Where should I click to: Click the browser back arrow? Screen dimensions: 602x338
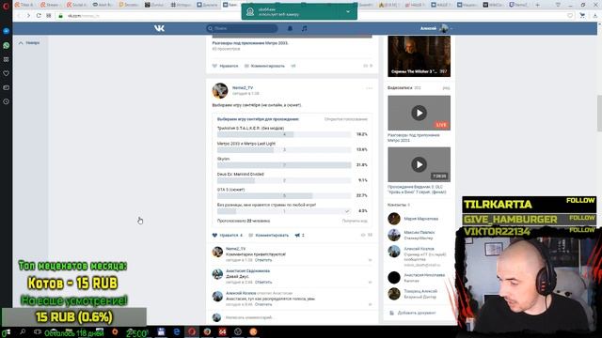(x=19, y=16)
